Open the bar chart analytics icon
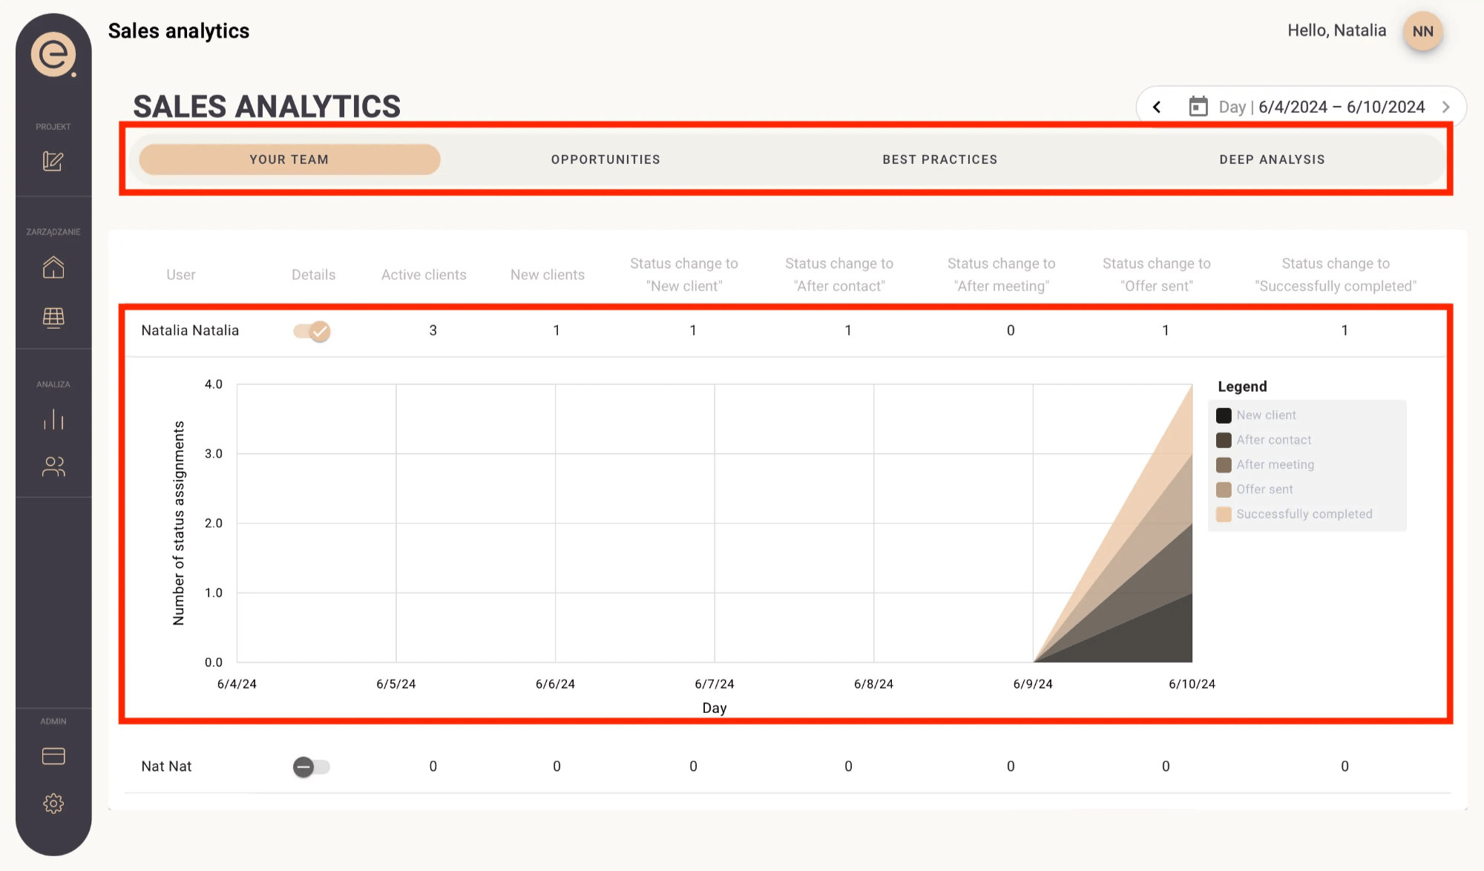Viewport: 1484px width, 871px height. [53, 419]
